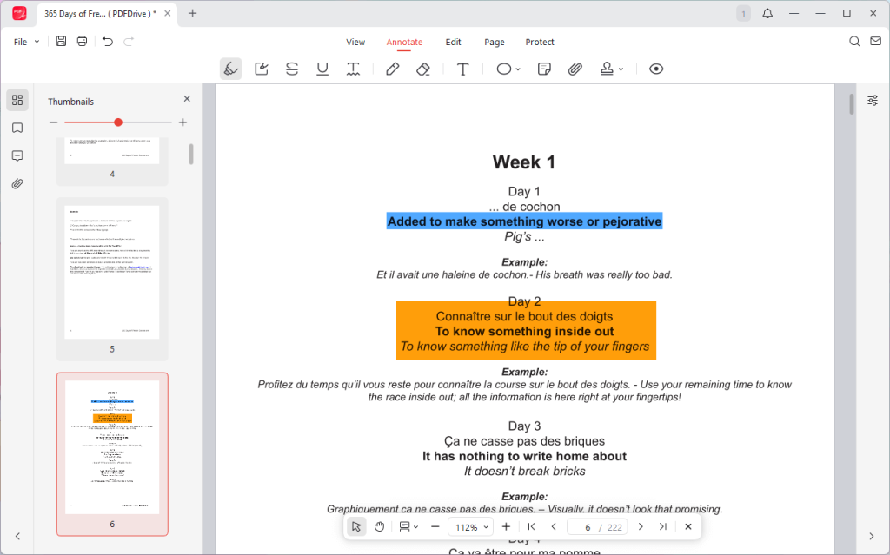Image resolution: width=890 pixels, height=555 pixels.
Task: Select the attachment annotation tool
Action: point(574,69)
